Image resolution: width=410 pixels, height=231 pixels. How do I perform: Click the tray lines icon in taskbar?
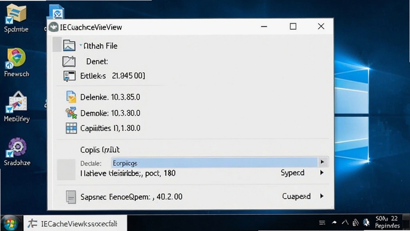[x=322, y=223]
